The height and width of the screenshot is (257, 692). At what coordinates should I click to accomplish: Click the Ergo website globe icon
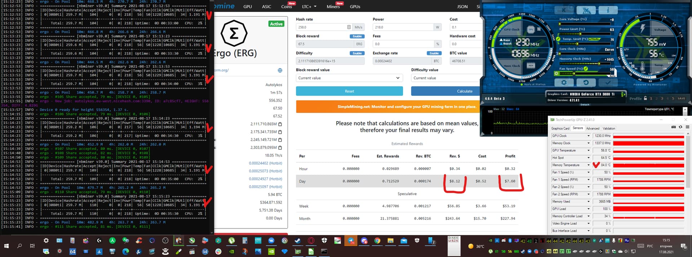(x=280, y=70)
